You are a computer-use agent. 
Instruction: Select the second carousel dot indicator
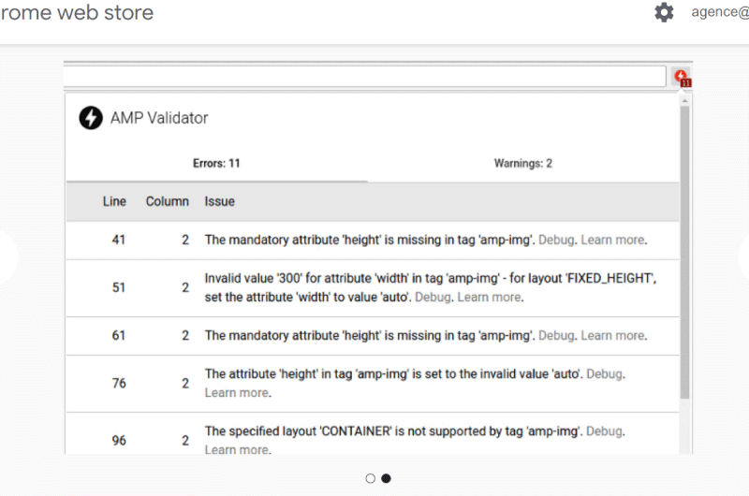point(386,478)
